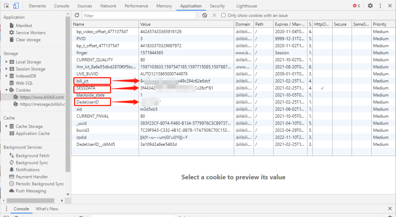Image resolution: width=396 pixels, height=217 pixels.
Task: Switch to the Sources tab
Action: pos(85,6)
